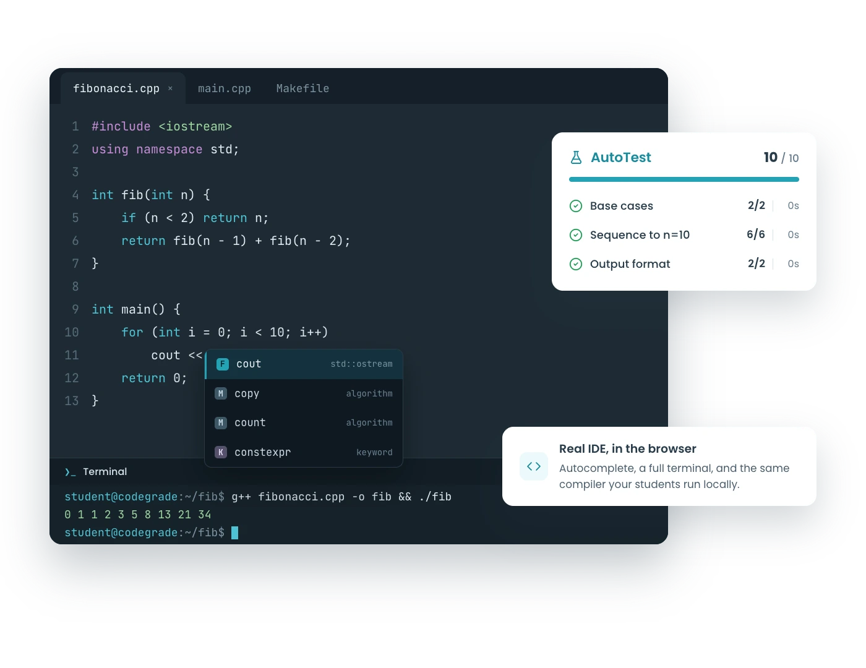866x668 pixels.
Task: Choose the cout autocomplete suggestion
Action: (x=304, y=364)
